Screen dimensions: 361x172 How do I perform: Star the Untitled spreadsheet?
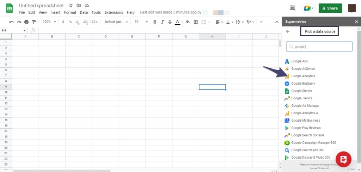click(x=71, y=5)
